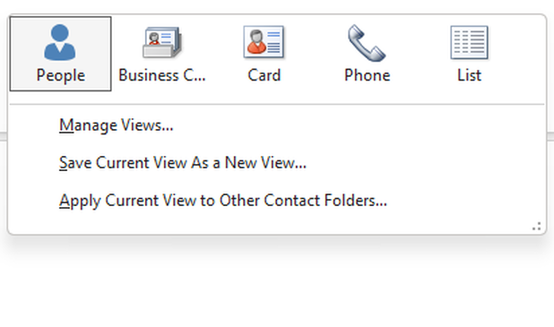Choose Save Current View As a New View...
The width and height of the screenshot is (554, 327).
[183, 163]
